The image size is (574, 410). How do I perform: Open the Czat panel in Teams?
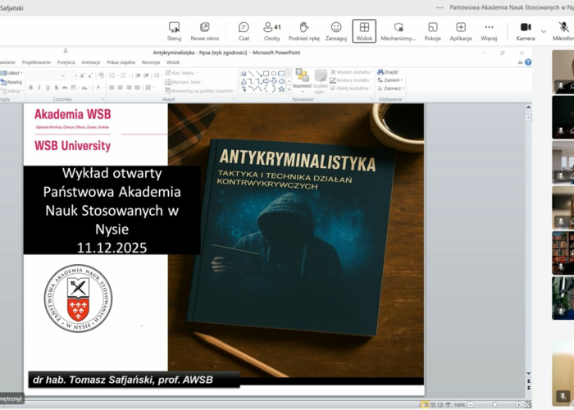pyautogui.click(x=244, y=31)
